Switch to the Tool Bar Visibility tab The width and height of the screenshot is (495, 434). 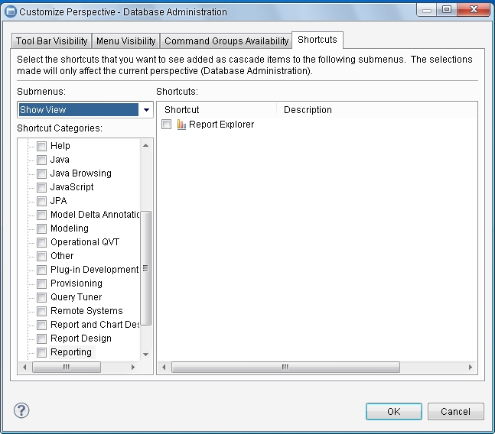click(x=52, y=41)
